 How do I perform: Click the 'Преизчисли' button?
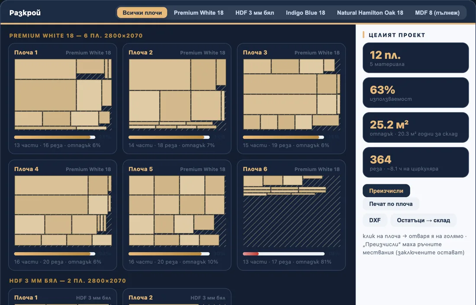click(x=386, y=191)
